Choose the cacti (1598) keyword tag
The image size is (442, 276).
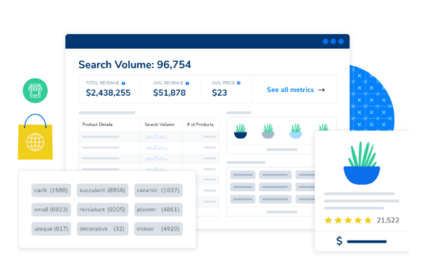[x=51, y=190]
